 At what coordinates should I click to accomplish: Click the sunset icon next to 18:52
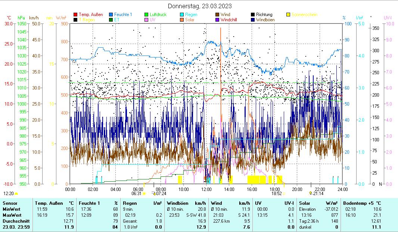tap(284, 193)
